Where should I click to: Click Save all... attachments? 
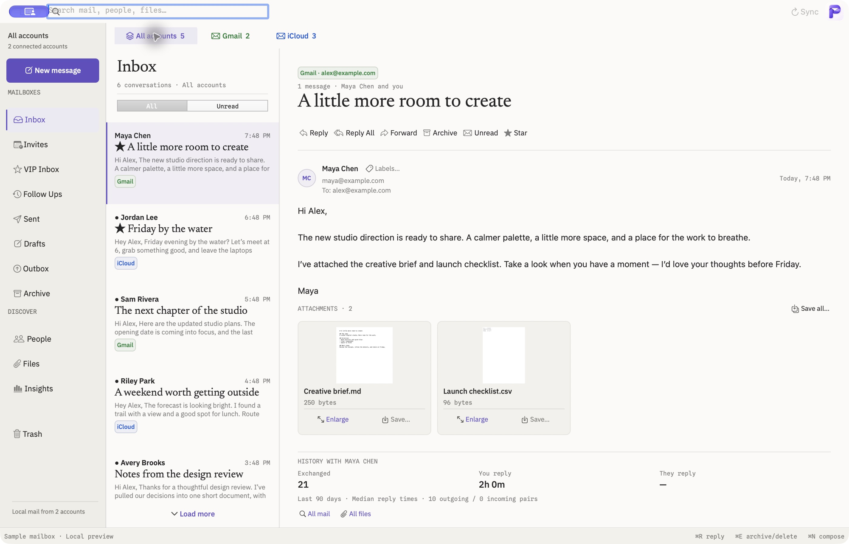[810, 309]
